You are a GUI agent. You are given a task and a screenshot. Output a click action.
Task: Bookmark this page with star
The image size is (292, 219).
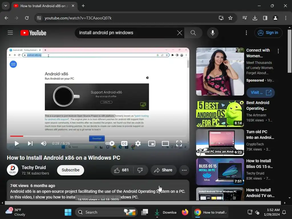[230, 18]
